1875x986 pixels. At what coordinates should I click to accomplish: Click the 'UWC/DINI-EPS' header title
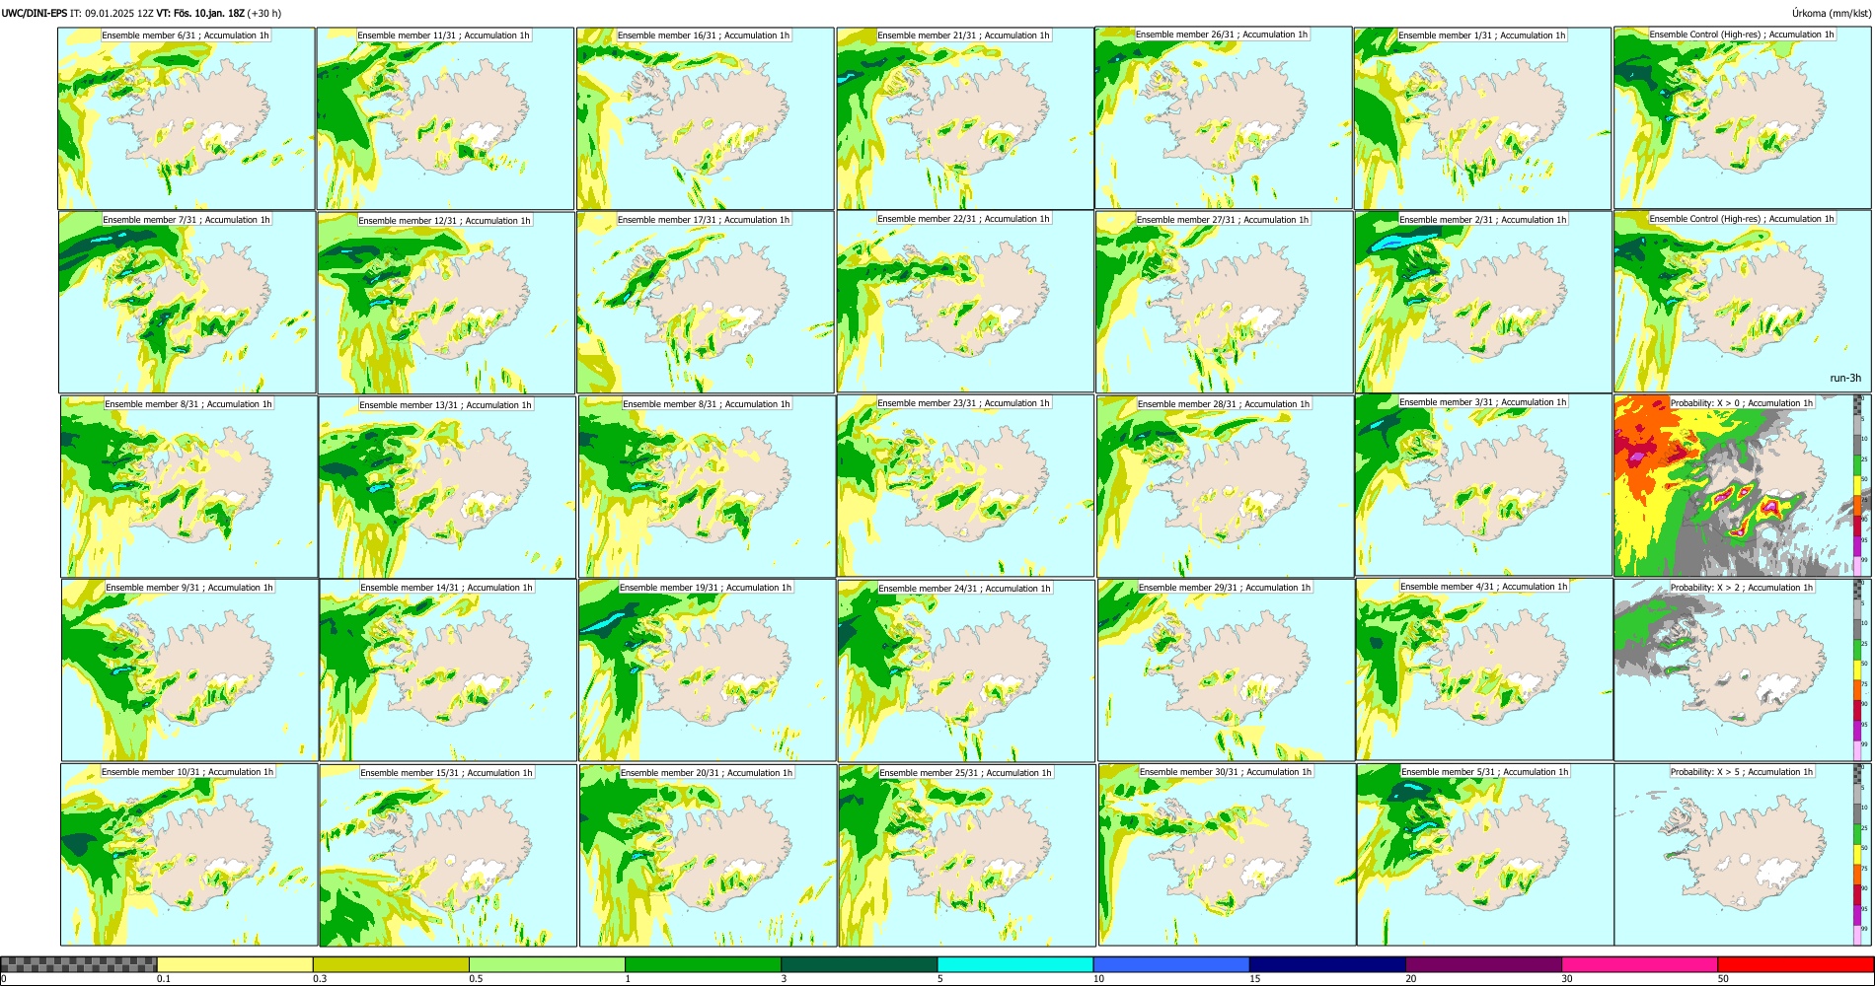point(34,13)
